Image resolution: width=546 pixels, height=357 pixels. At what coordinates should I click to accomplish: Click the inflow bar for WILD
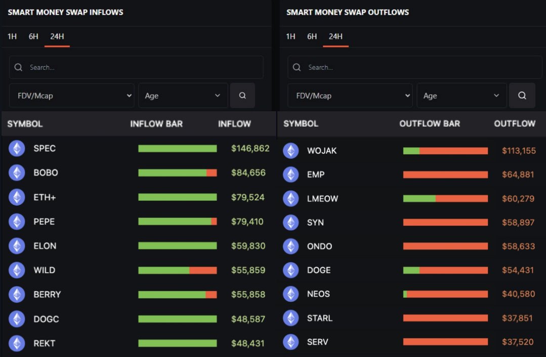coord(178,271)
